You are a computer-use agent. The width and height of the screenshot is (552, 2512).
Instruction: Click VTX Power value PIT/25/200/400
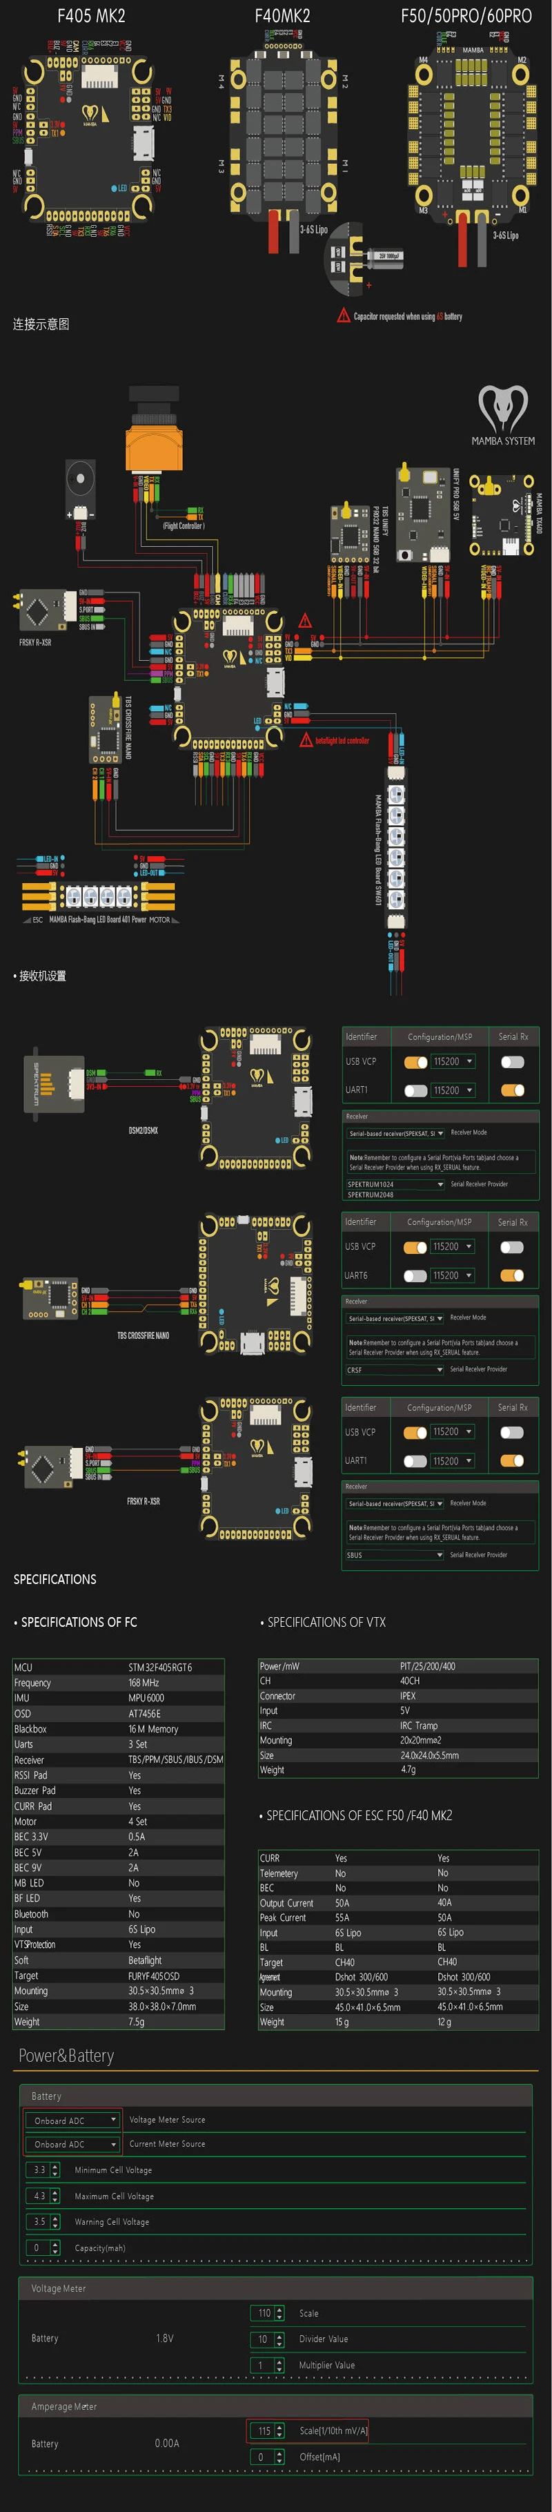427,1667
